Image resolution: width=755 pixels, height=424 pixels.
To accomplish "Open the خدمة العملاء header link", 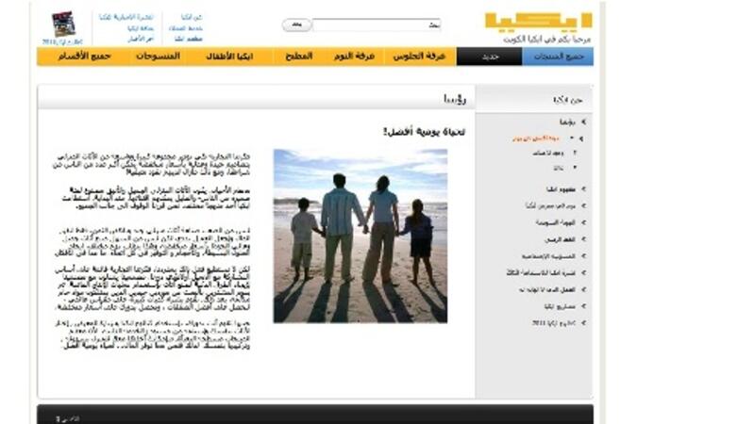I will 186,28.
